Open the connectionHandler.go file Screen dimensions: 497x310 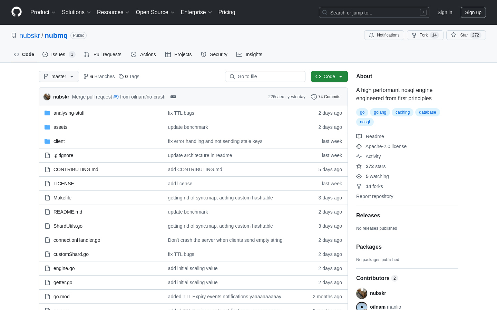point(77,240)
